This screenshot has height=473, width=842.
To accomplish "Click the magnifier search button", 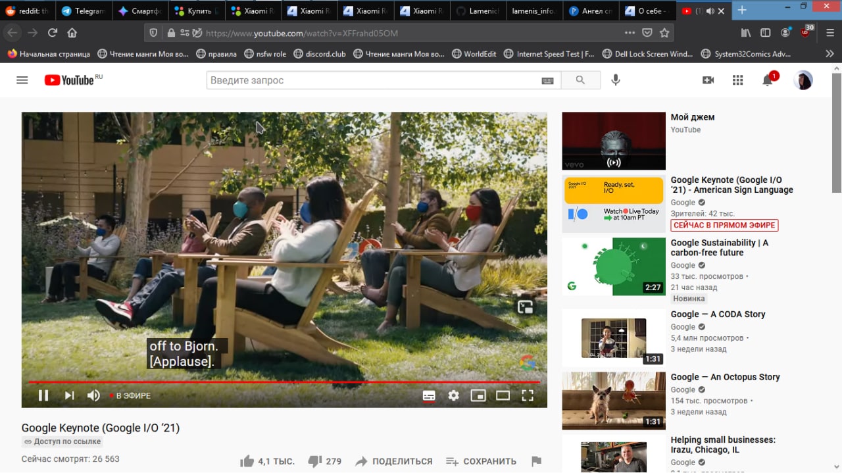I will pos(580,80).
